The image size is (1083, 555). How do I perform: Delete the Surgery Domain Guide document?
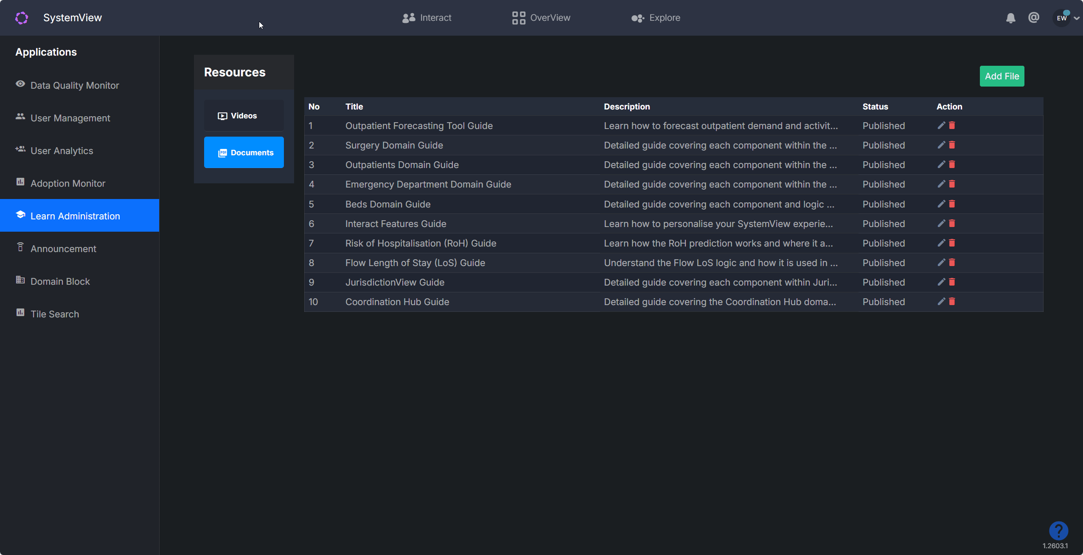(x=952, y=145)
